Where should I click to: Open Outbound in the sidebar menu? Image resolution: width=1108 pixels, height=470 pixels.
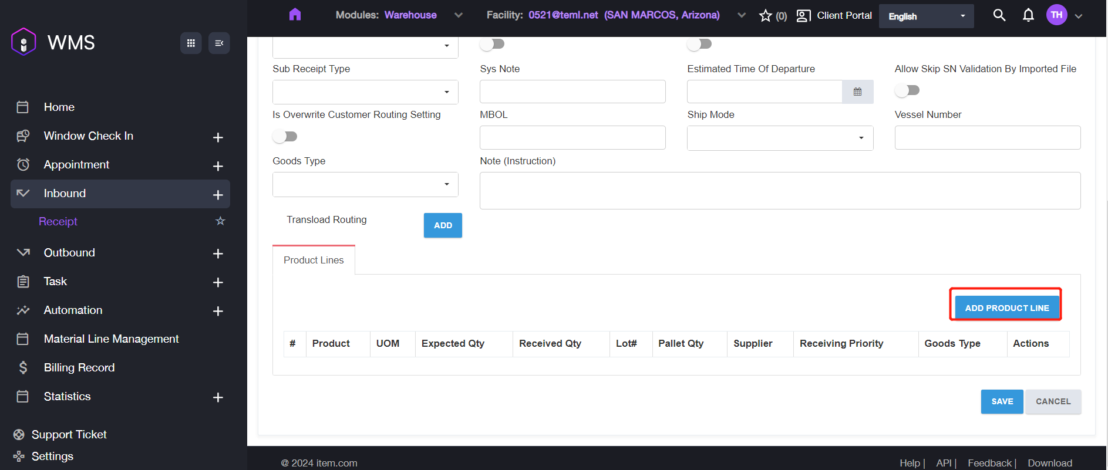coord(69,252)
